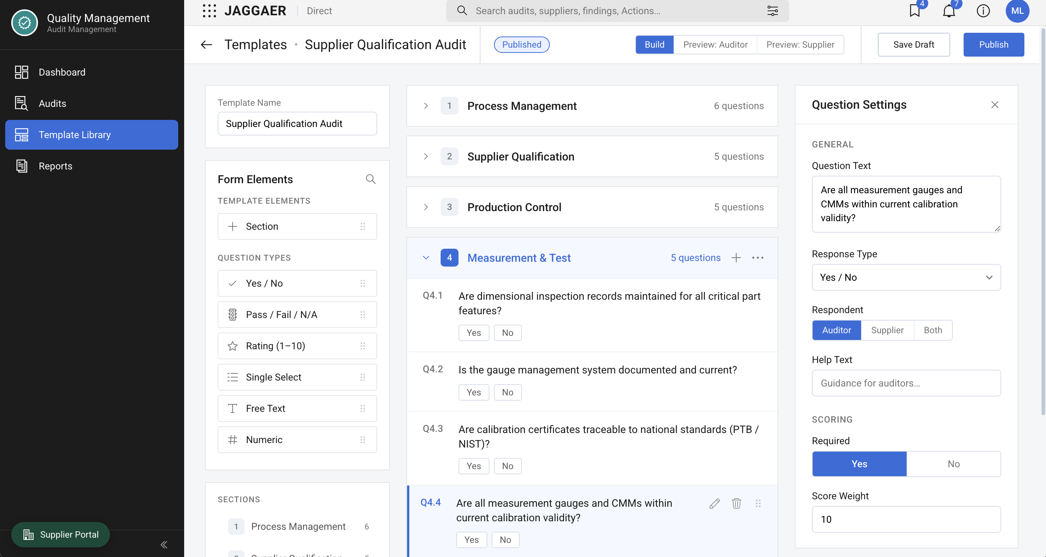
Task: Expand the Process Management section
Action: coord(426,106)
